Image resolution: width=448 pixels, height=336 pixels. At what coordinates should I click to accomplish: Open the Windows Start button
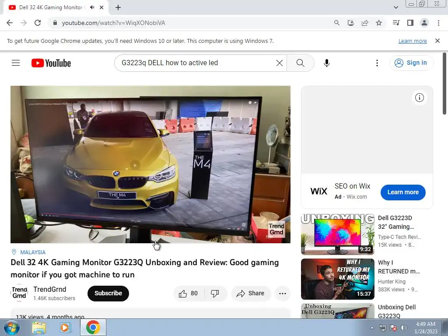click(11, 327)
